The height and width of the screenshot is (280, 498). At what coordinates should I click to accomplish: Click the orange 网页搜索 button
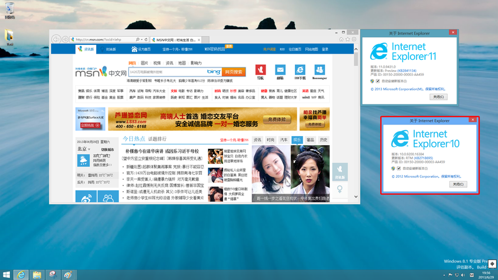234,72
